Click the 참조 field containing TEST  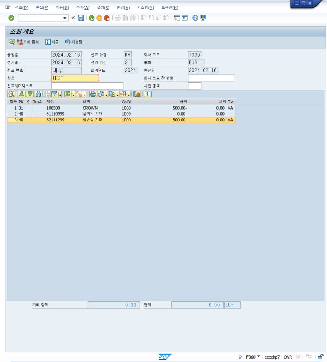(75, 78)
